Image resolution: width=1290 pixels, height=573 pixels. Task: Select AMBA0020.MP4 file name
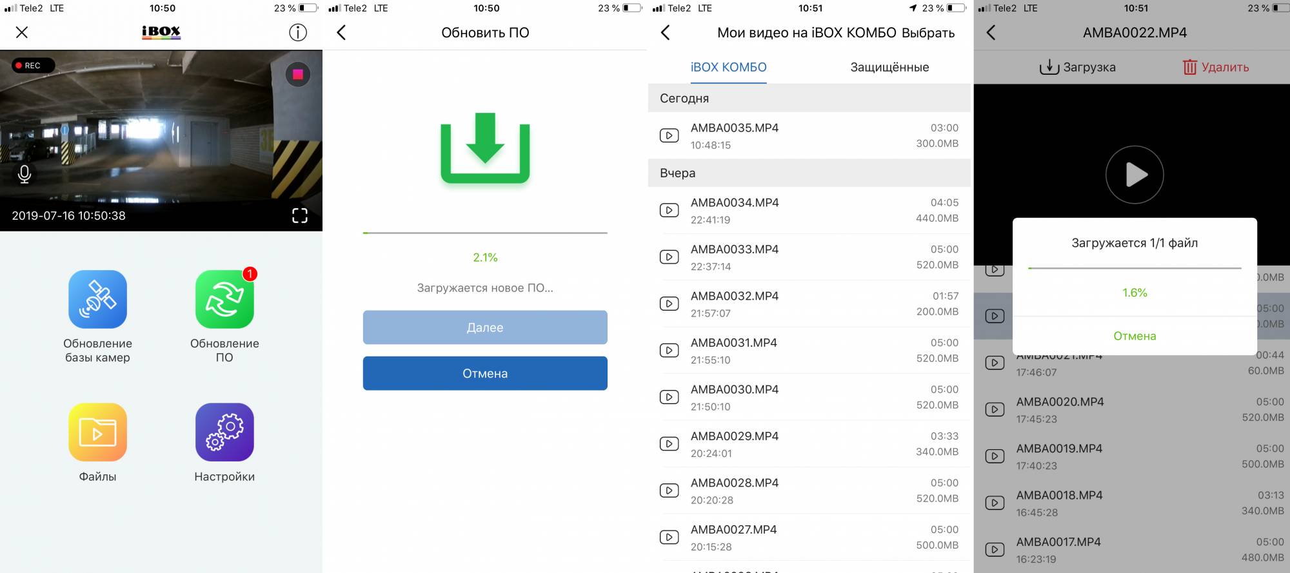click(x=1060, y=402)
